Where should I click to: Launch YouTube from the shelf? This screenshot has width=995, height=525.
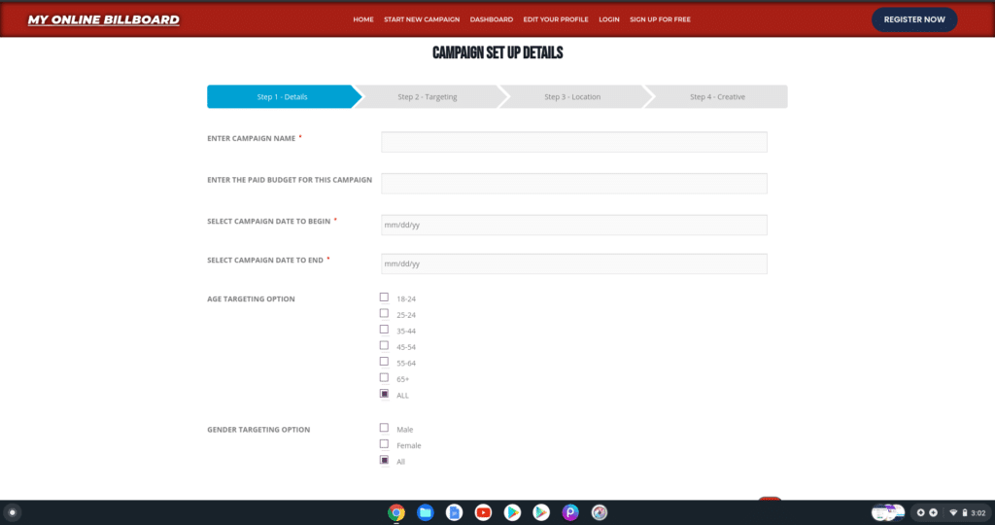(483, 512)
